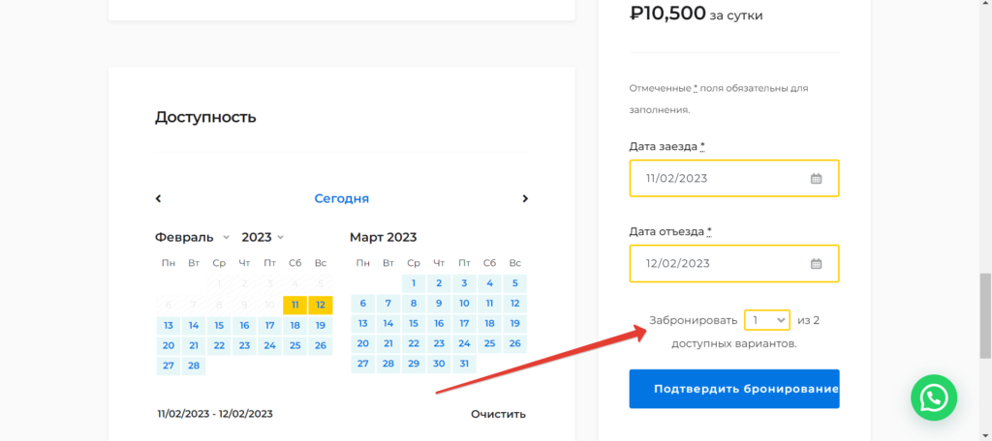The width and height of the screenshot is (992, 441).
Task: Click February 21 in the calendar
Action: (194, 345)
